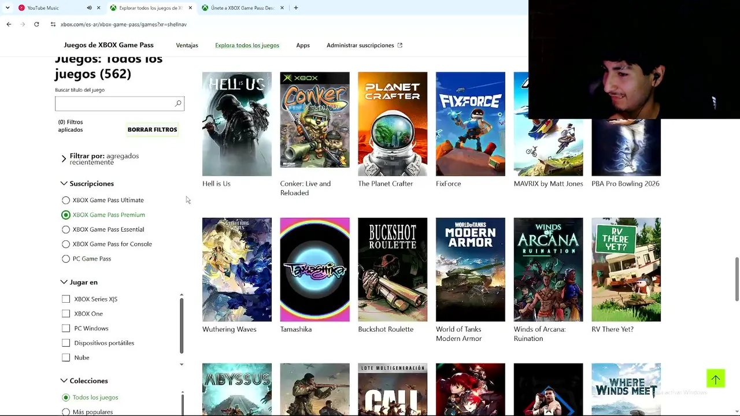Click the main page vertical scrollbar
The image size is (740, 416).
pyautogui.click(x=737, y=279)
